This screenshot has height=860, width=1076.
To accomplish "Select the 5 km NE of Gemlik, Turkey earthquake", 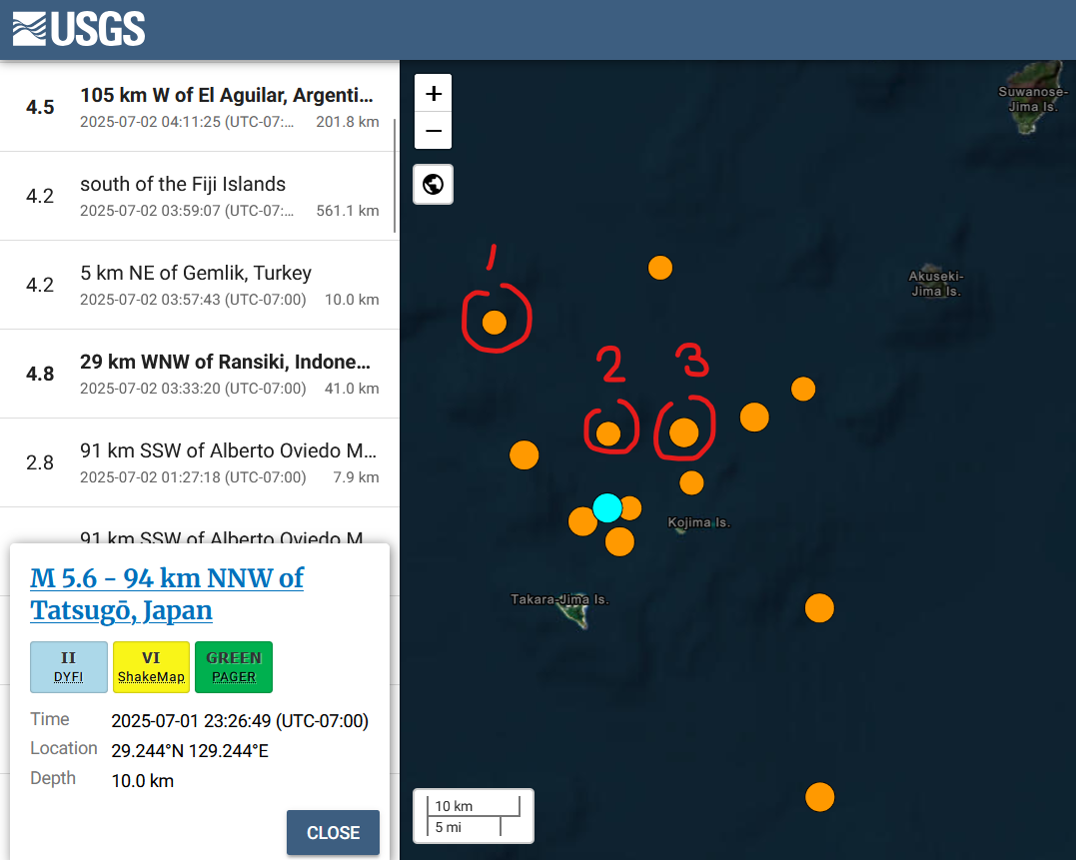I will point(199,286).
